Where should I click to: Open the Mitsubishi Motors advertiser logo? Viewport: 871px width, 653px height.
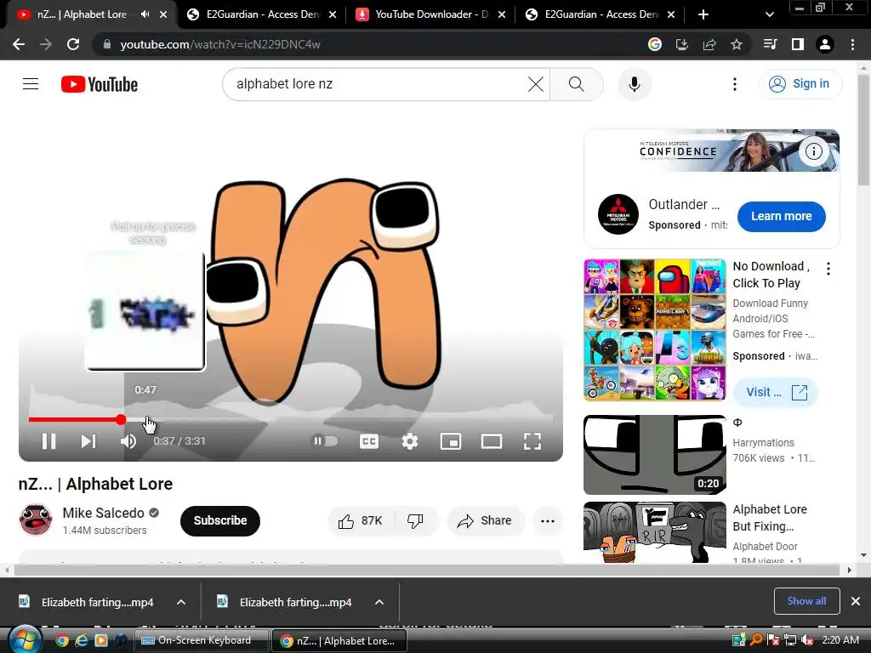pos(618,214)
